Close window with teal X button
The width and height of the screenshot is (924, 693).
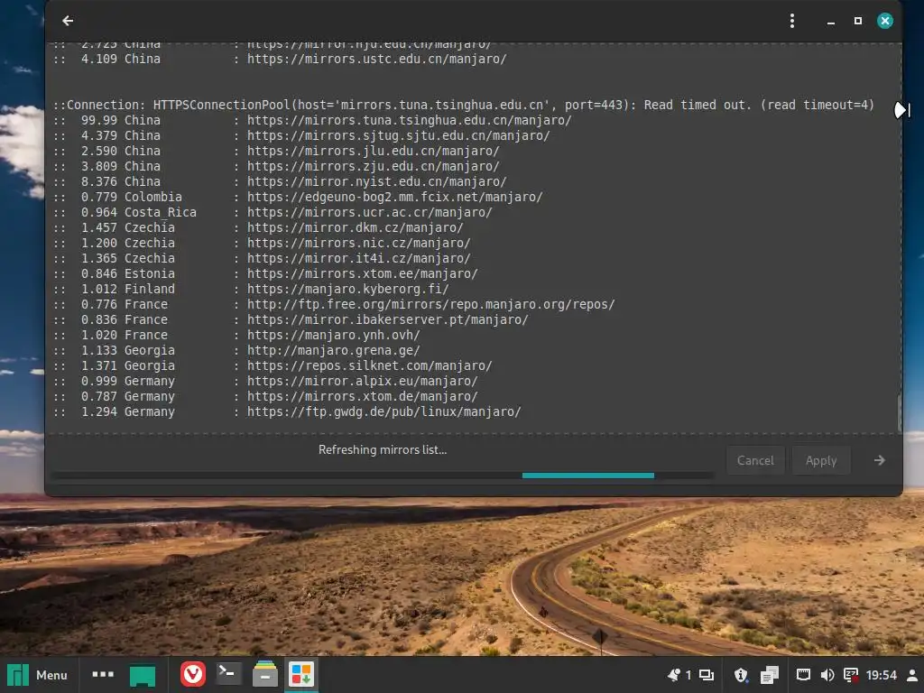pos(885,21)
